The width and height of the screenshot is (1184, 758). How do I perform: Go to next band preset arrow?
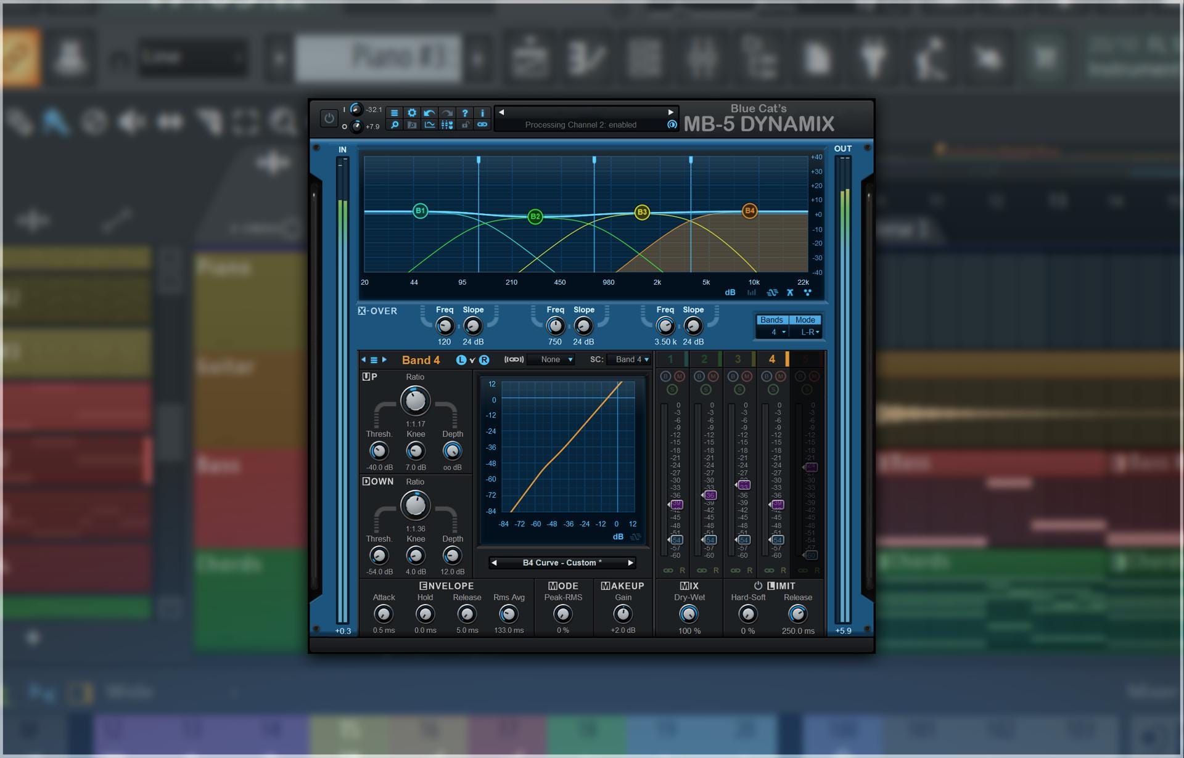(384, 360)
